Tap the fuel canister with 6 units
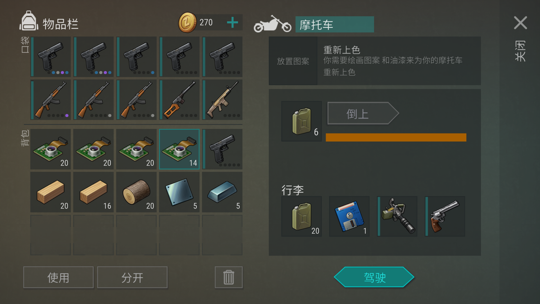540x304 pixels. (x=301, y=121)
